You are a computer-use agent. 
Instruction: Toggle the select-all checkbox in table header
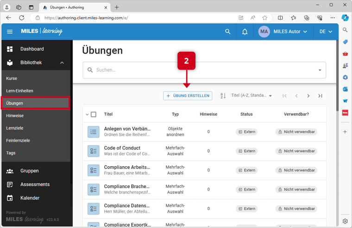click(x=94, y=114)
